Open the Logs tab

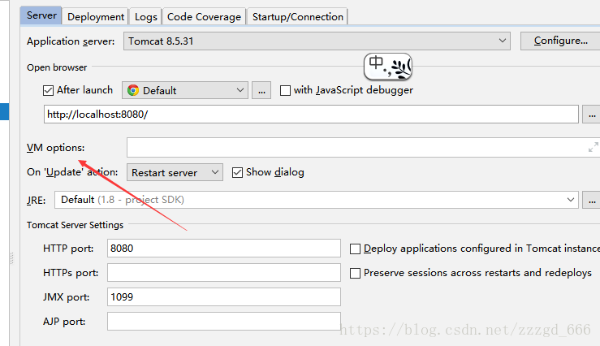[x=145, y=17]
